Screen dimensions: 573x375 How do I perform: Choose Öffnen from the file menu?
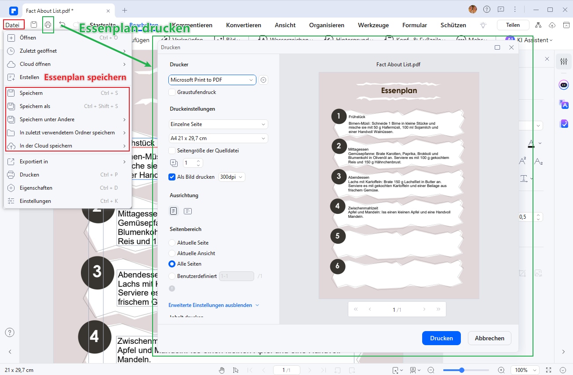pos(67,38)
